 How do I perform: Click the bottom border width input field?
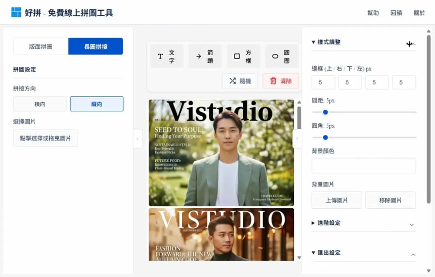pyautogui.click(x=377, y=82)
